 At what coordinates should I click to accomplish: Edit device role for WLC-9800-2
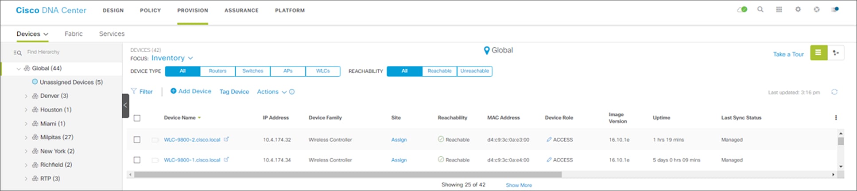click(x=549, y=139)
